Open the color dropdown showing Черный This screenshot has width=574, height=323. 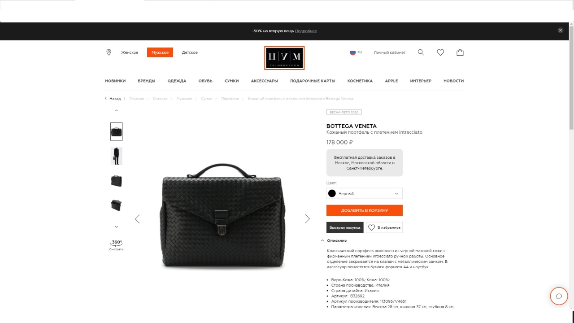(x=365, y=193)
